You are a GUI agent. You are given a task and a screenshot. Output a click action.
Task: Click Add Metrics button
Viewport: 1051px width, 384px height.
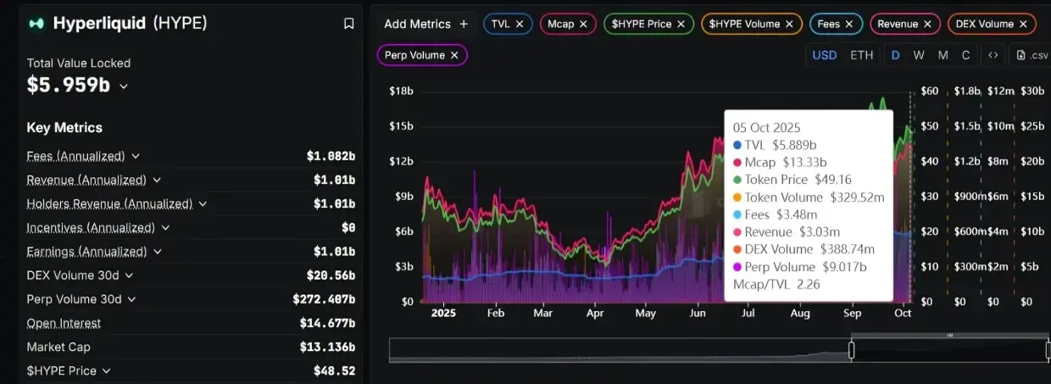425,24
